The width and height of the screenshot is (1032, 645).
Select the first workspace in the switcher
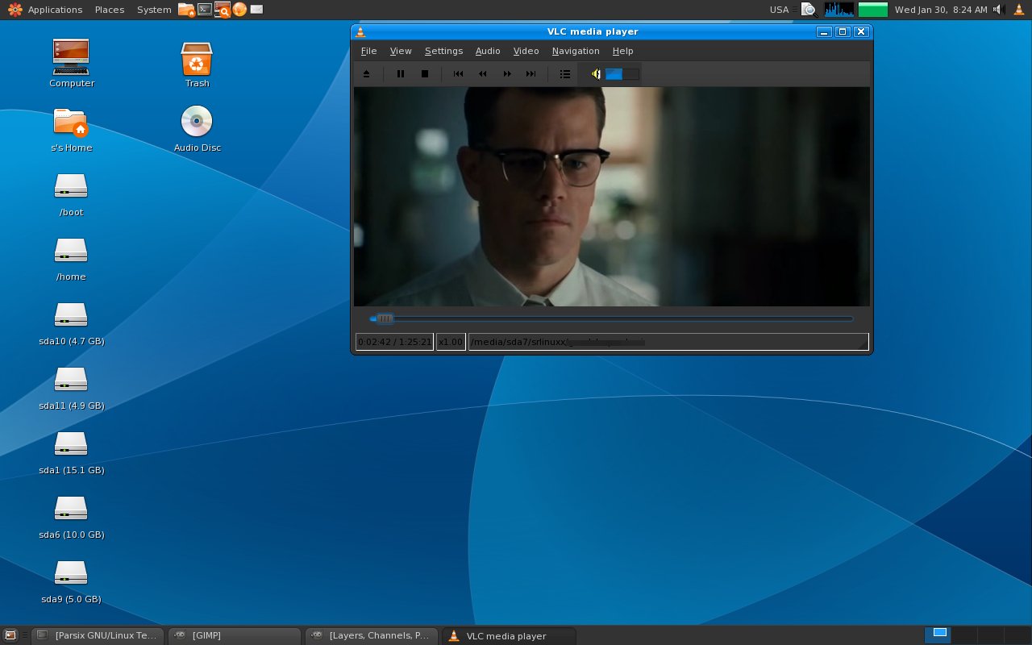938,635
